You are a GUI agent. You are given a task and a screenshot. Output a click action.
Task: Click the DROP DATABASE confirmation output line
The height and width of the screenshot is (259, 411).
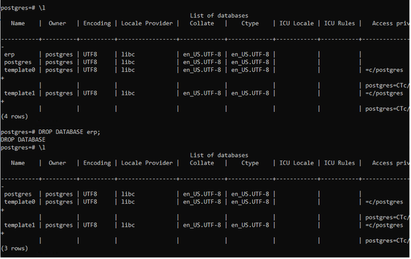pos(23,140)
